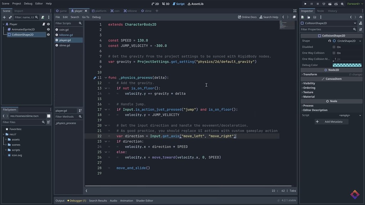This screenshot has width=365, height=205.
Task: Click Add Metadata in the Inspector
Action: 331,122
